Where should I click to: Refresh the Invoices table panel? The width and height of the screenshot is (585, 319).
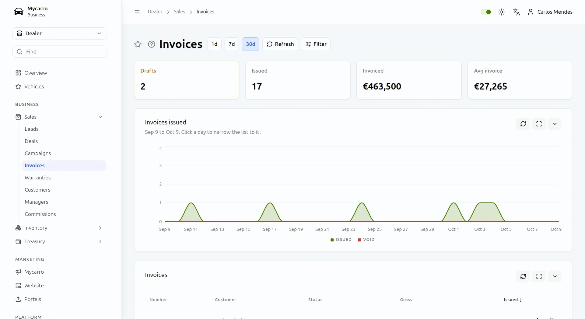point(523,276)
